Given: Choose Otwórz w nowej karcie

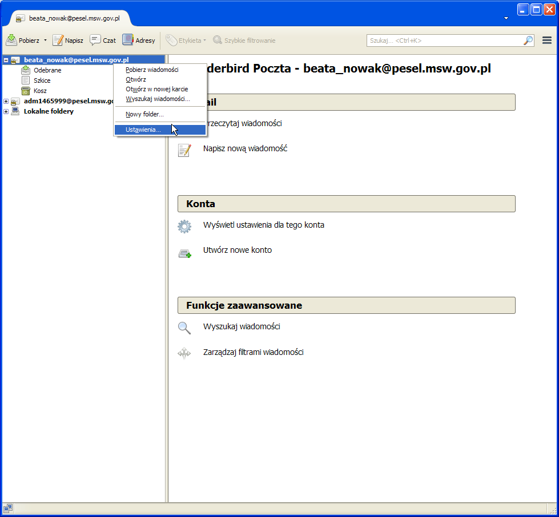Looking at the screenshot, I should coord(160,89).
